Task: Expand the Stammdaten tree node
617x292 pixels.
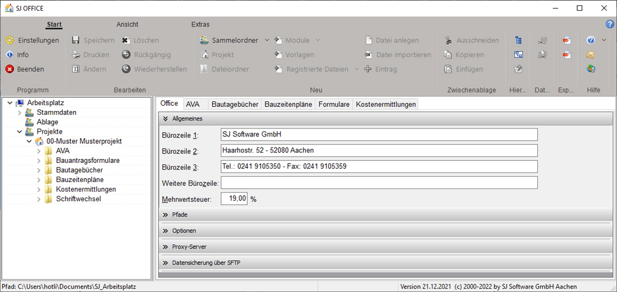Action: point(19,113)
